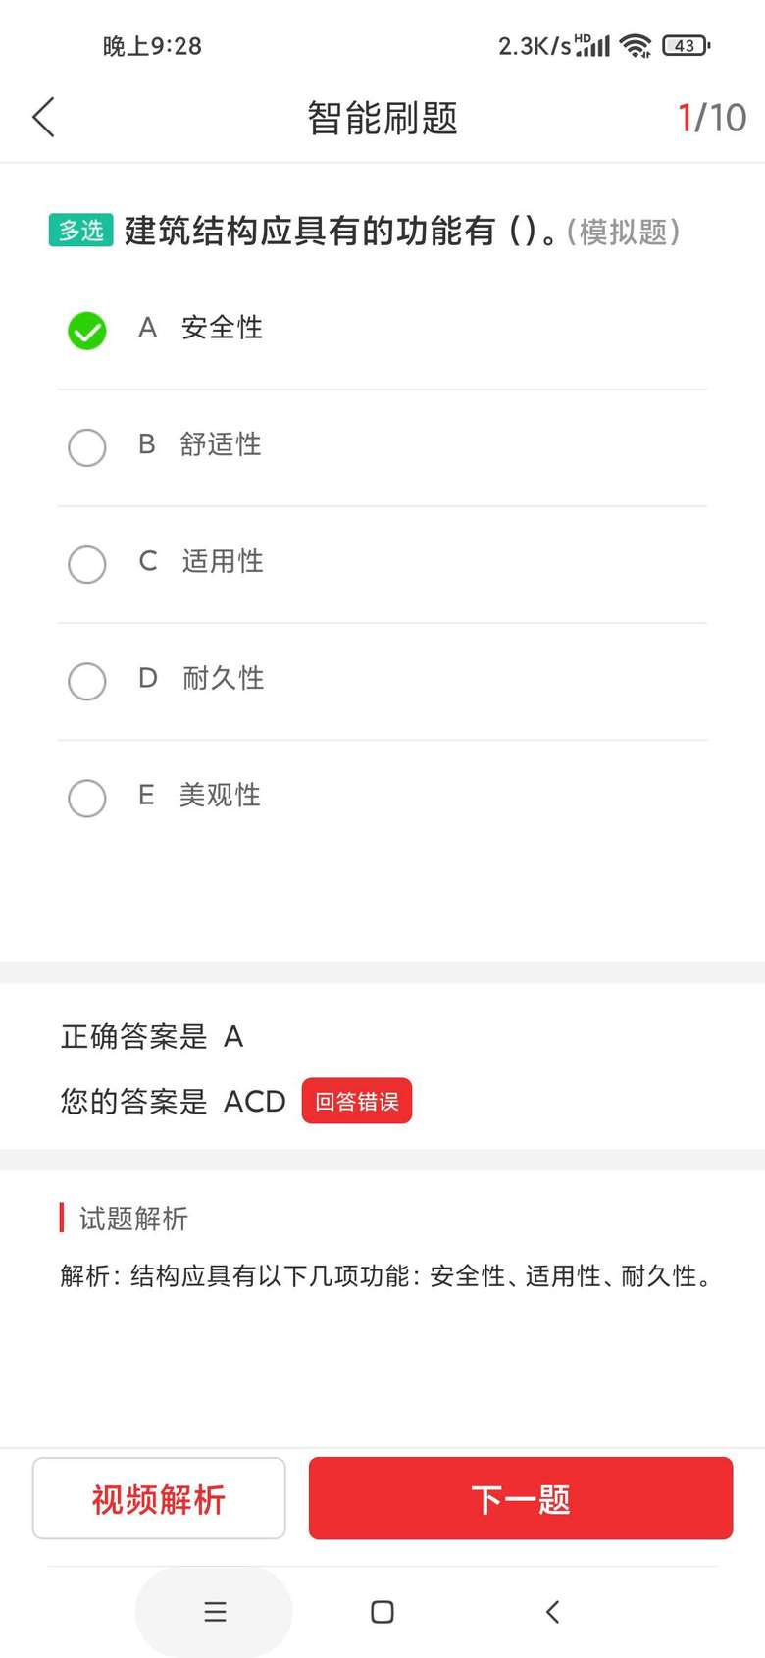765x1658 pixels.
Task: Tap Android recent apps menu icon
Action: tap(215, 1612)
